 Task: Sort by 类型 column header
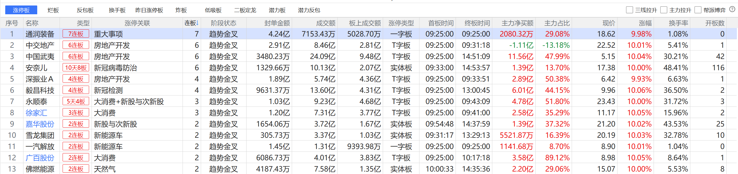(x=83, y=23)
